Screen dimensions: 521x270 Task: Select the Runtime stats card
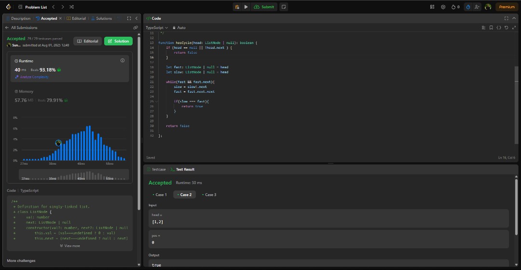point(70,69)
